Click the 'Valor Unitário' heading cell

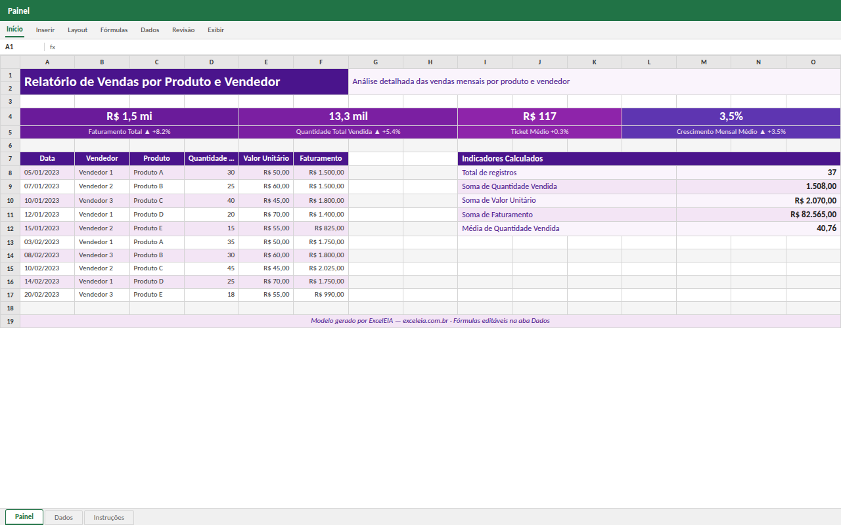click(266, 158)
